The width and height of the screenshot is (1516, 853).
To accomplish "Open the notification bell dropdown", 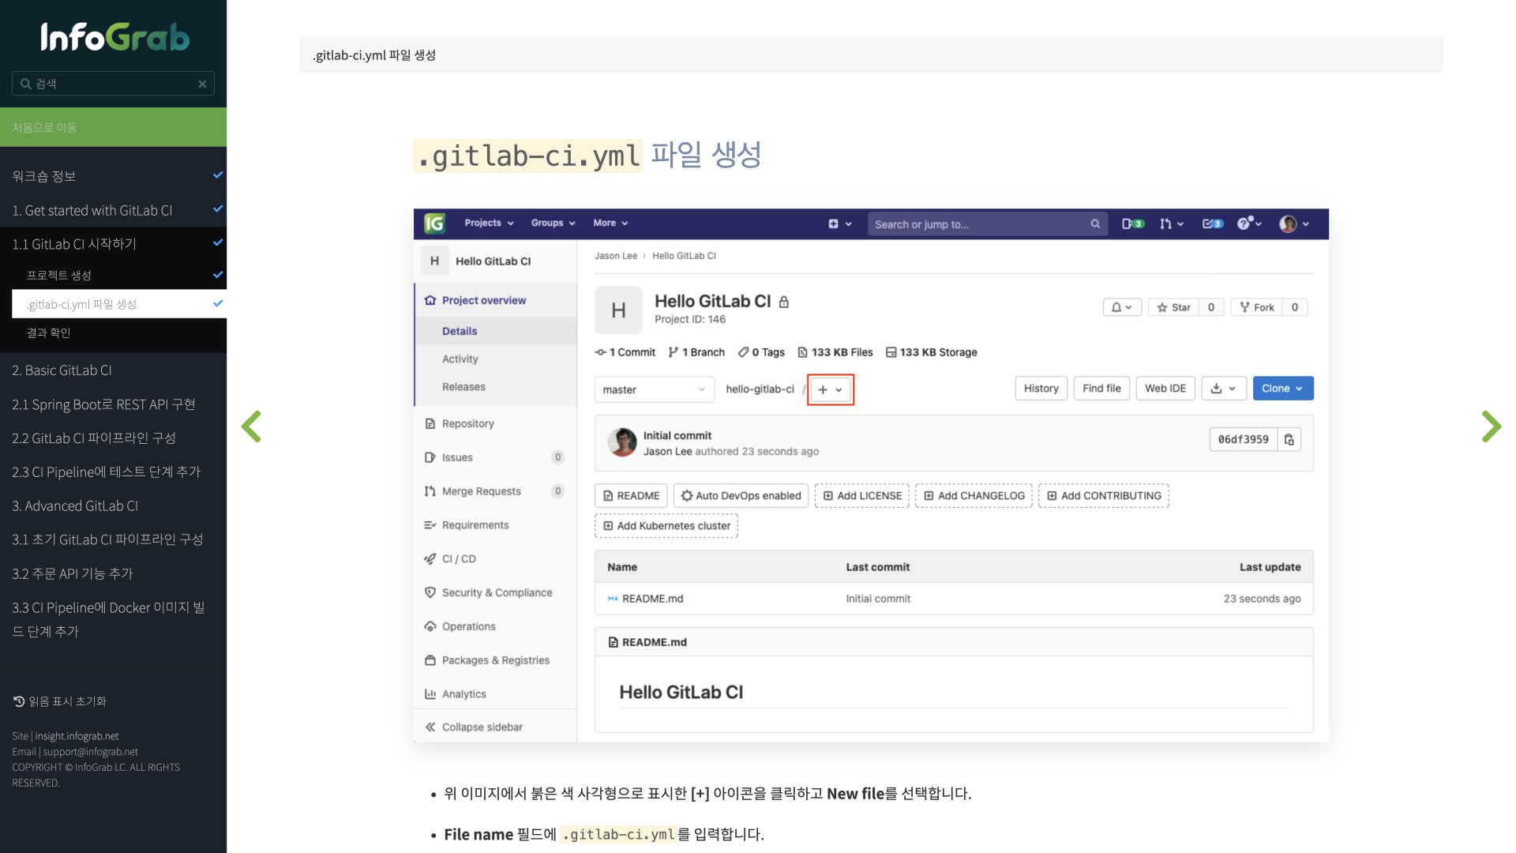I will tap(1122, 307).
